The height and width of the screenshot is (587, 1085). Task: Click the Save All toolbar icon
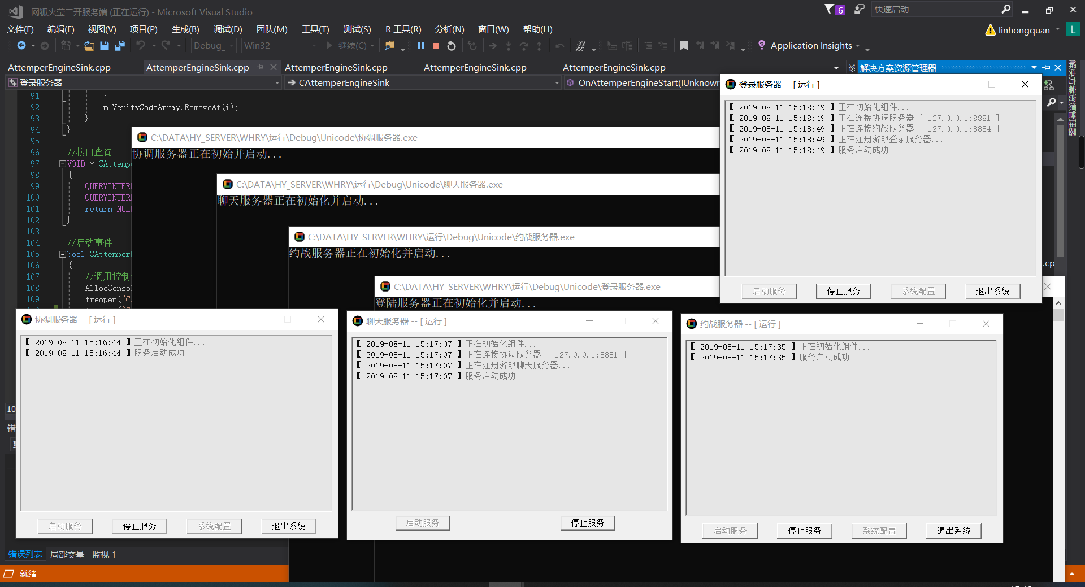click(x=119, y=46)
